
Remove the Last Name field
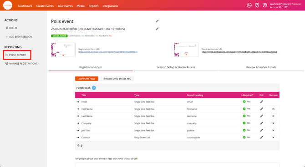pyautogui.click(x=273, y=116)
